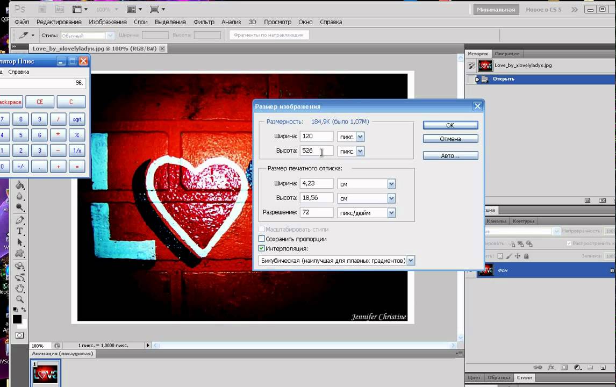Create new fill or adjustment layer

pos(577,367)
